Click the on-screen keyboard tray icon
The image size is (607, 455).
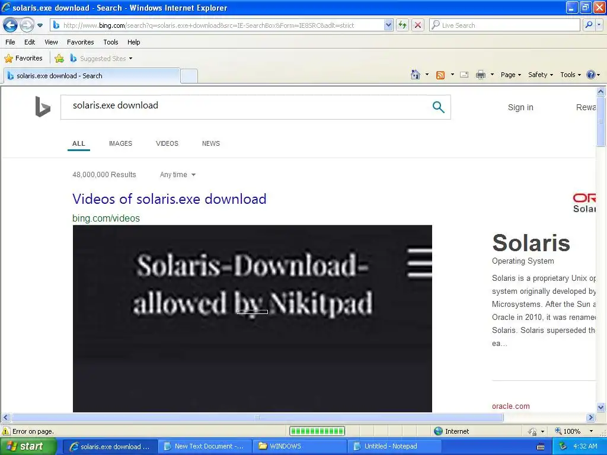point(541,447)
